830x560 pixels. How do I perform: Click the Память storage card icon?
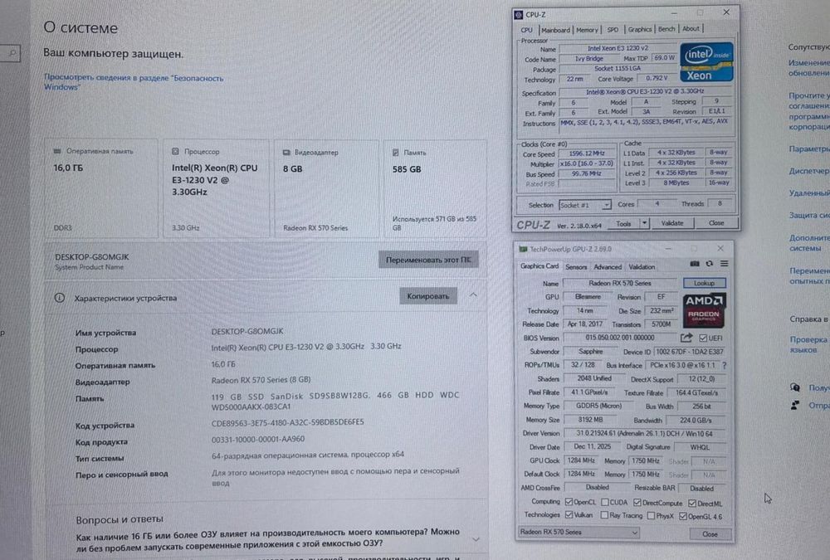[395, 153]
